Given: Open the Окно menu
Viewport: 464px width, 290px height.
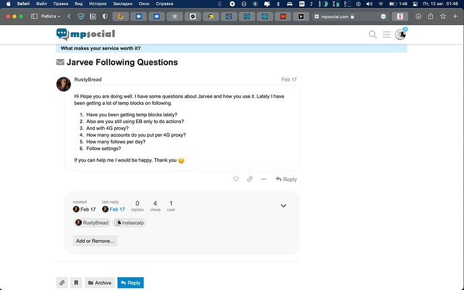Looking at the screenshot, I should pos(144,4).
